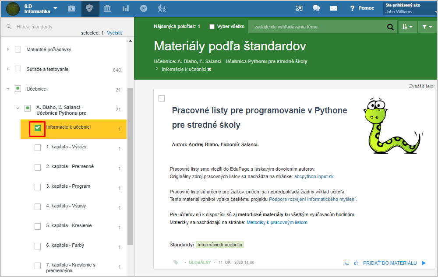The image size is (438, 277).
Task: Open the filter funnel dropdown
Action: 427,27
